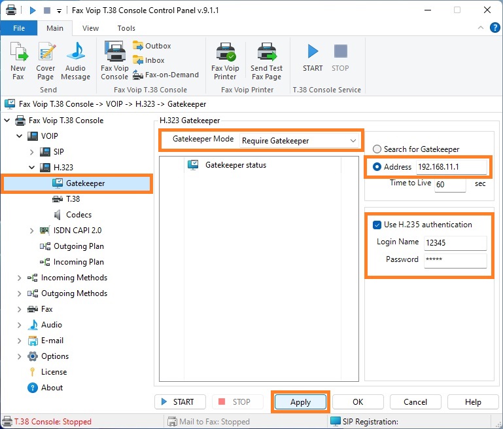503x429 pixels.
Task: Expand the Incoming Methods node
Action: point(19,278)
